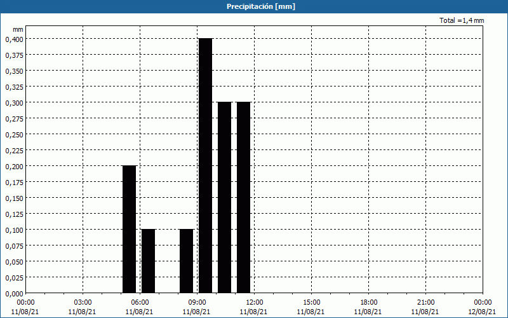
Task: Click the 11/08/21 date under 12:00
Action: [253, 312]
